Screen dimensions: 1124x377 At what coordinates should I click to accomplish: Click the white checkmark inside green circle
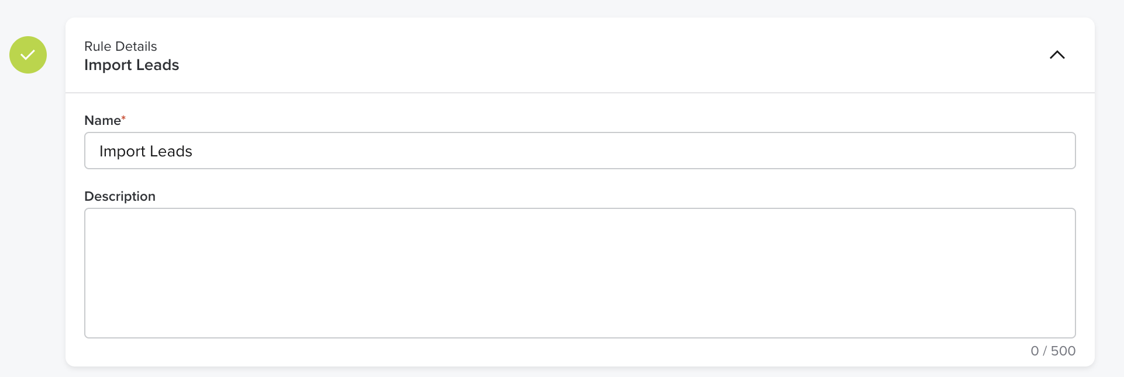pyautogui.click(x=27, y=55)
